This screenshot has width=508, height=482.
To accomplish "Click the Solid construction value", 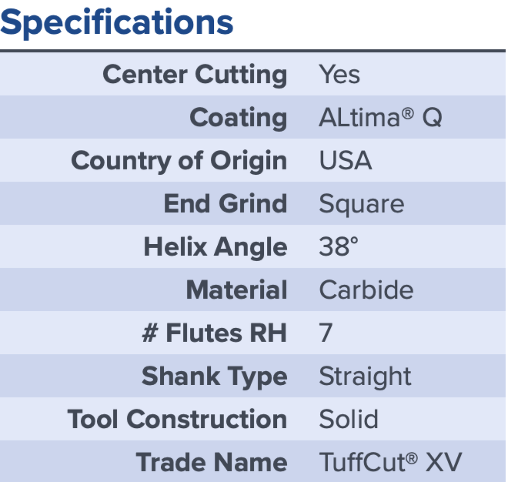I will (348, 419).
